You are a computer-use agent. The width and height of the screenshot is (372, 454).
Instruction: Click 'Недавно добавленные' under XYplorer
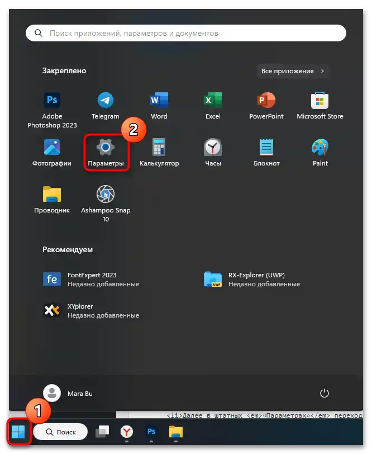pyautogui.click(x=103, y=315)
